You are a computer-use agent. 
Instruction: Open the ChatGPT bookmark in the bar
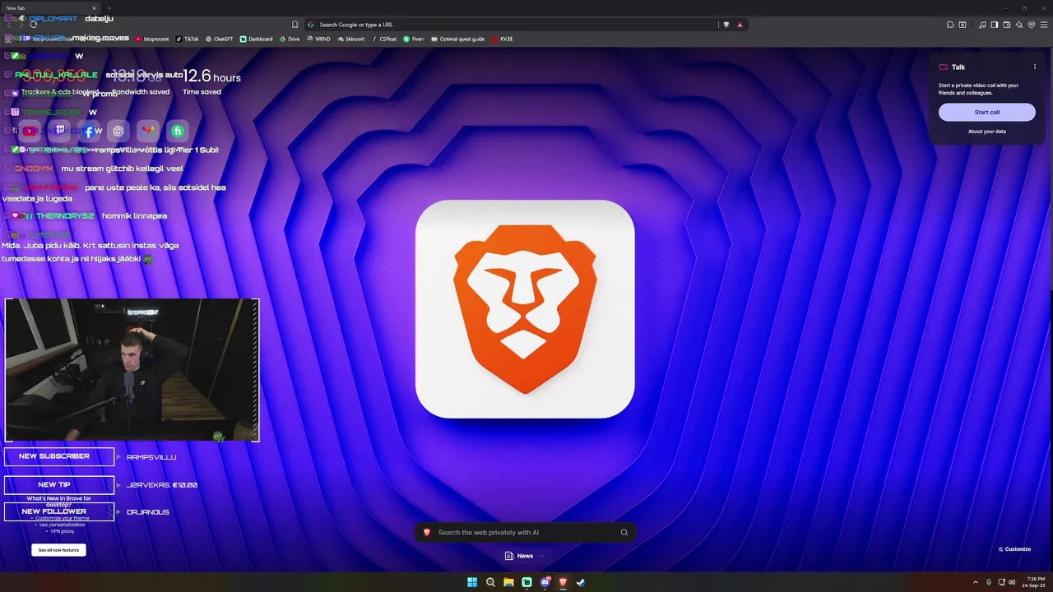click(x=220, y=39)
